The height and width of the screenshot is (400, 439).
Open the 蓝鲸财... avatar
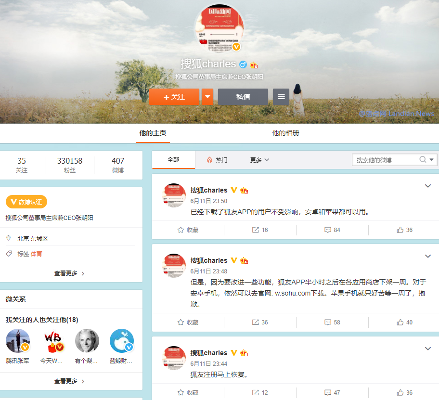(122, 341)
